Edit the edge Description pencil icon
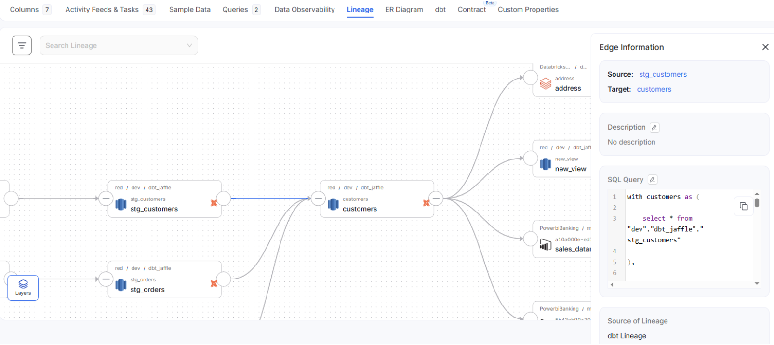The width and height of the screenshot is (774, 345). click(x=654, y=128)
